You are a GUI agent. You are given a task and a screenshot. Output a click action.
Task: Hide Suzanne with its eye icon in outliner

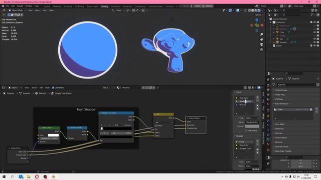[x=314, y=42]
